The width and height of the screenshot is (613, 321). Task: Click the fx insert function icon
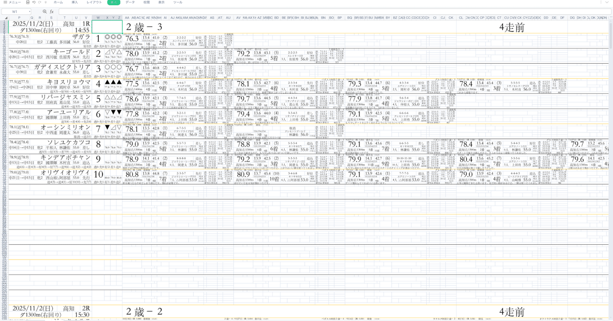tap(52, 11)
